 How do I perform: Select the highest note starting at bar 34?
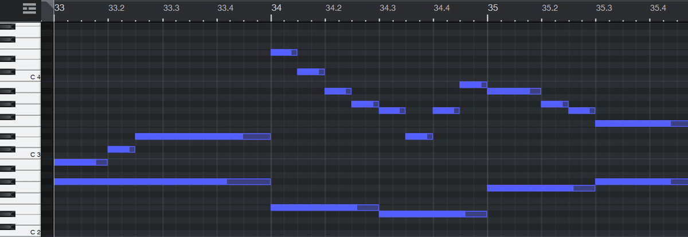pyautogui.click(x=284, y=52)
